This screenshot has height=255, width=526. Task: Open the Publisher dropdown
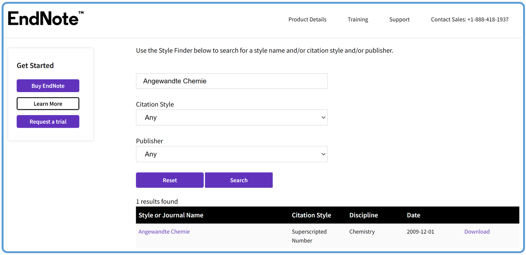click(x=232, y=154)
